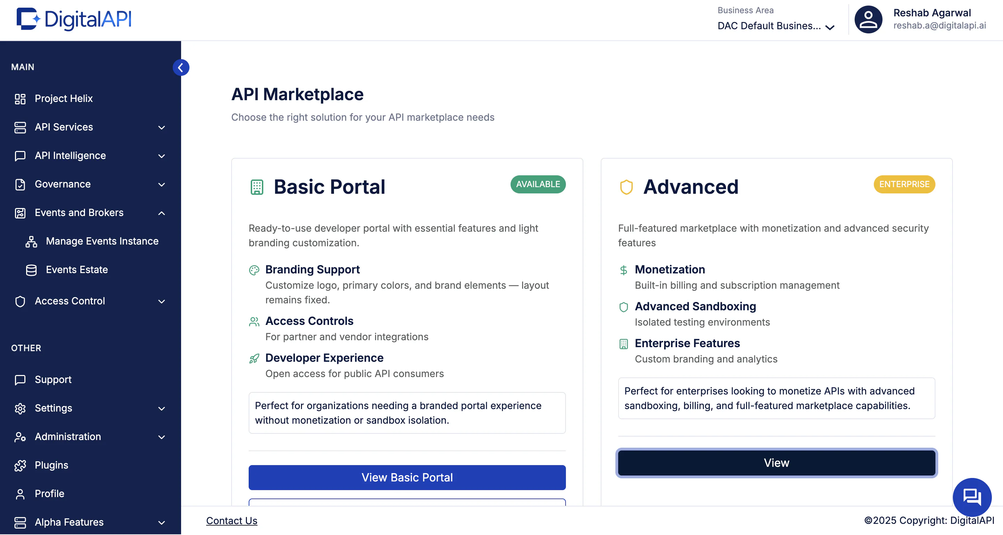Click the Project Helix grid icon

coord(20,99)
